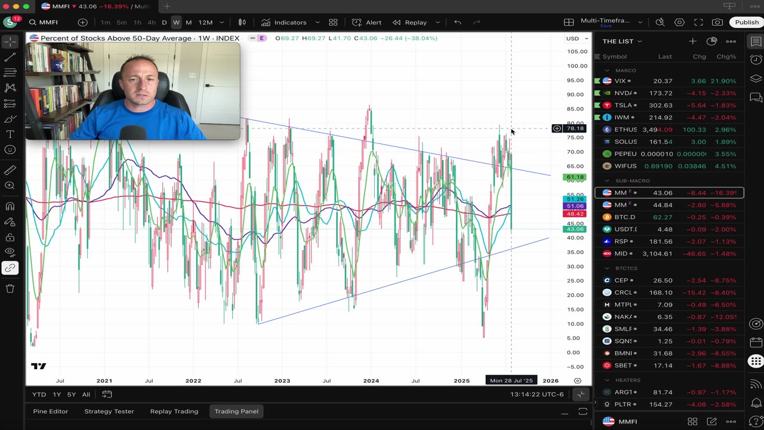764x430 pixels.
Task: Open the notifications bell icon
Action: (x=756, y=403)
